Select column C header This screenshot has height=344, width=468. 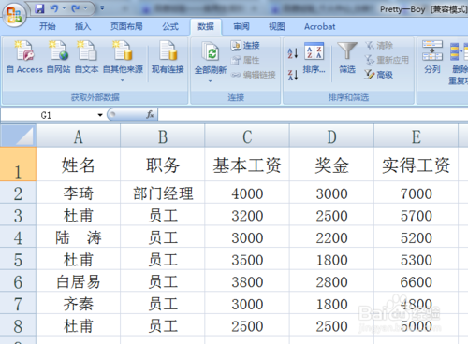247,136
